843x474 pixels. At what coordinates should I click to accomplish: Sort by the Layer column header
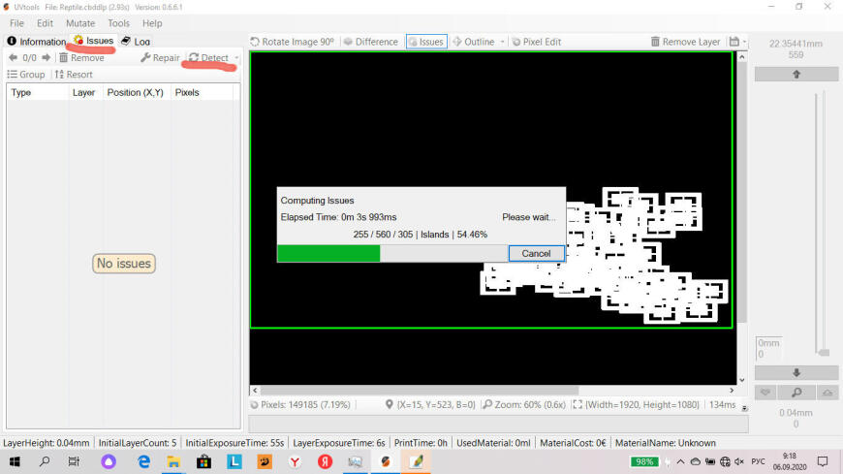(x=85, y=92)
